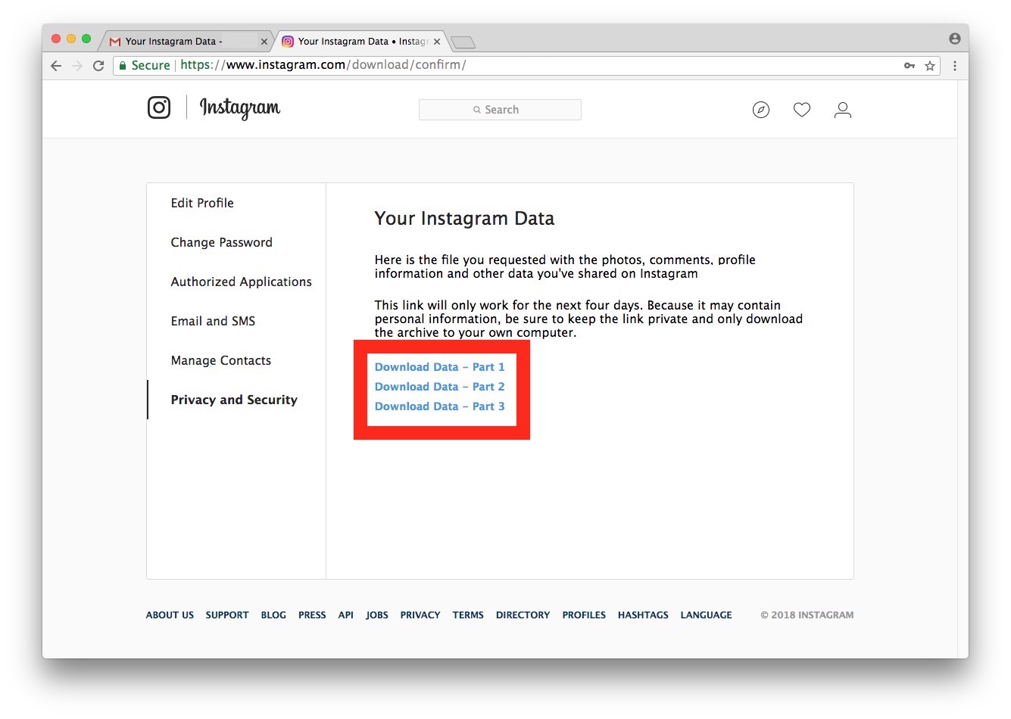Viewport: 1011px width, 719px height.
Task: Open the Activity heart icon
Action: [802, 110]
